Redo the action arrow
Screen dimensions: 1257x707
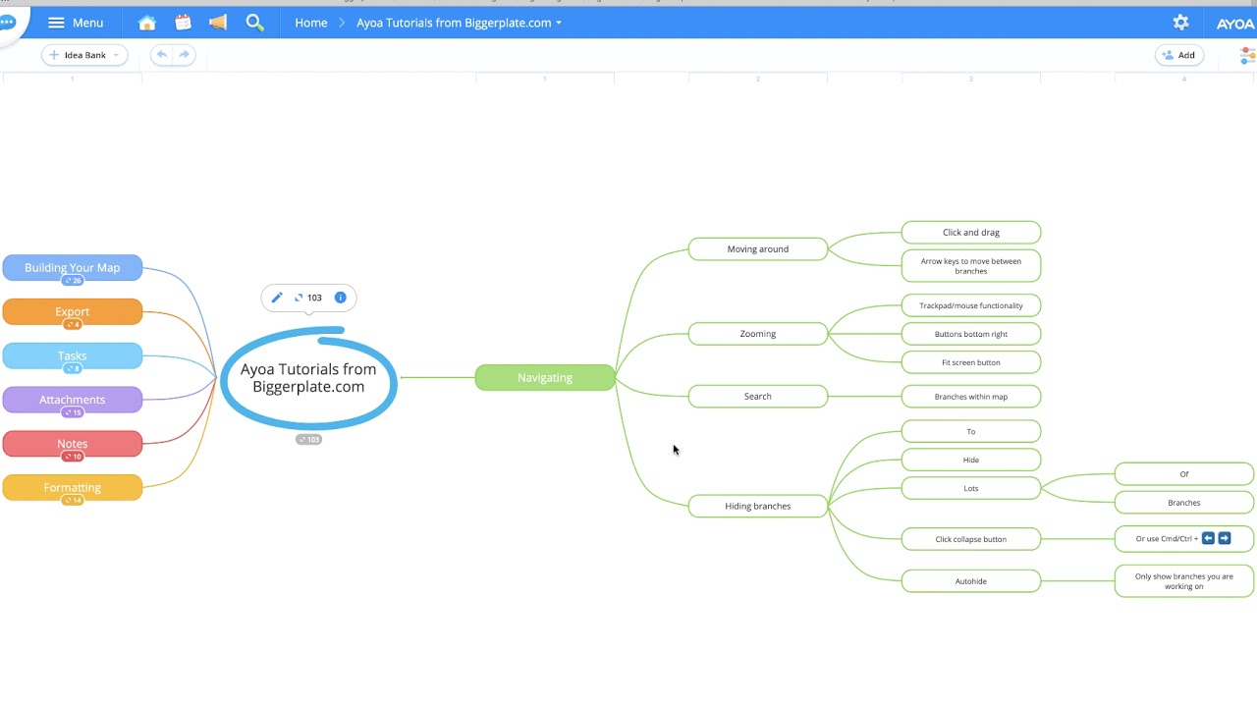[x=184, y=55]
